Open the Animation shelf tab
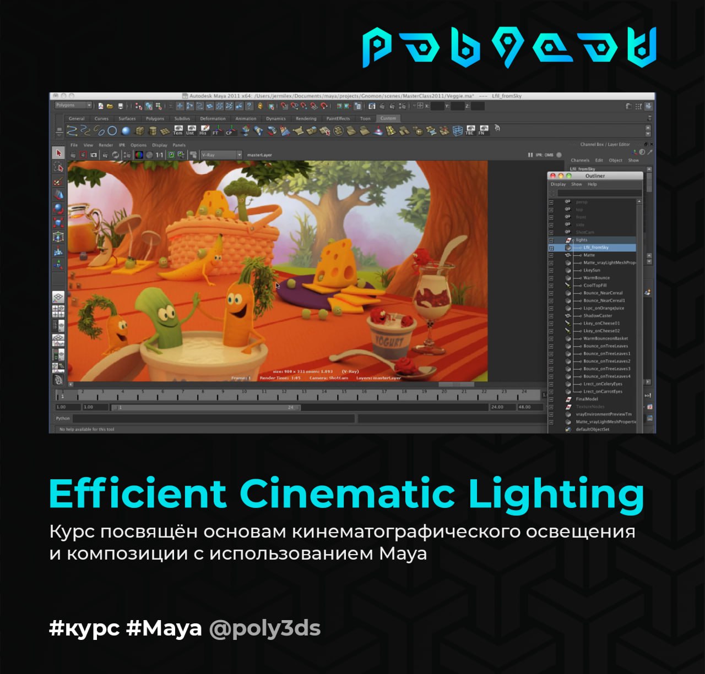Image resolution: width=705 pixels, height=674 pixels. [x=246, y=118]
